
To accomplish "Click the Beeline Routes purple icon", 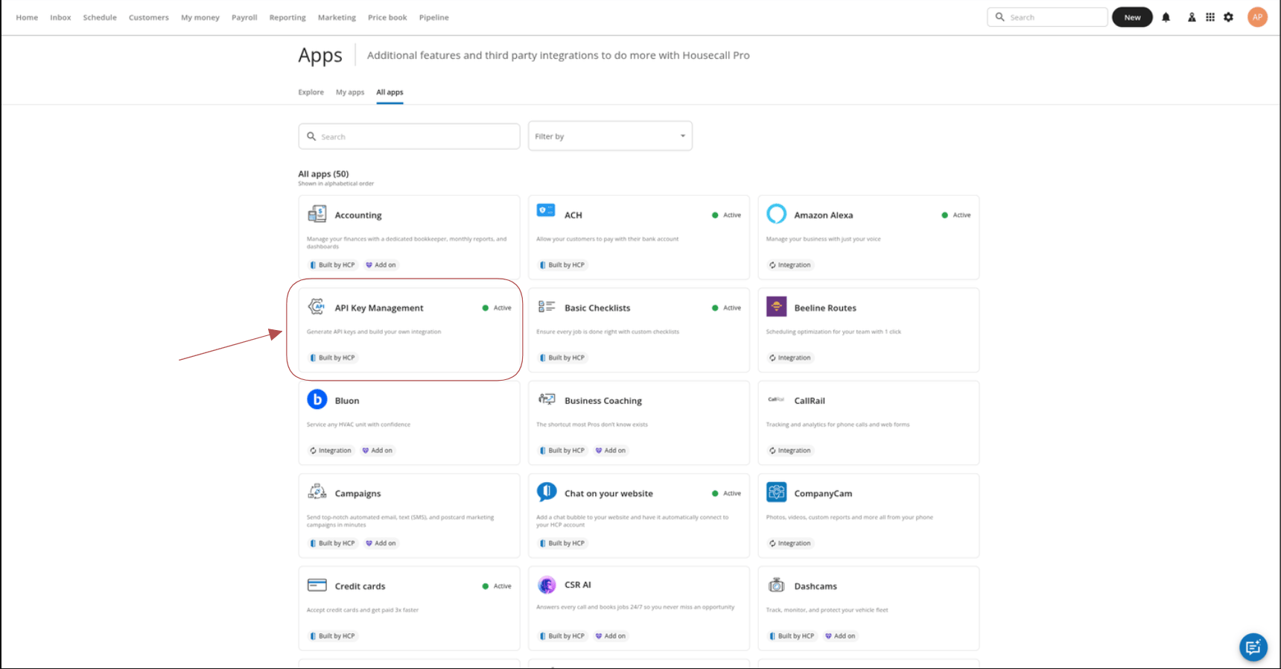I will pos(776,306).
